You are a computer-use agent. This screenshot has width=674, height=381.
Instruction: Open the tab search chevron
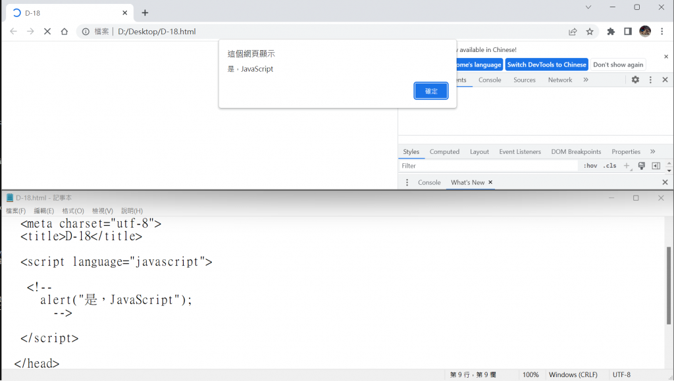tap(588, 7)
